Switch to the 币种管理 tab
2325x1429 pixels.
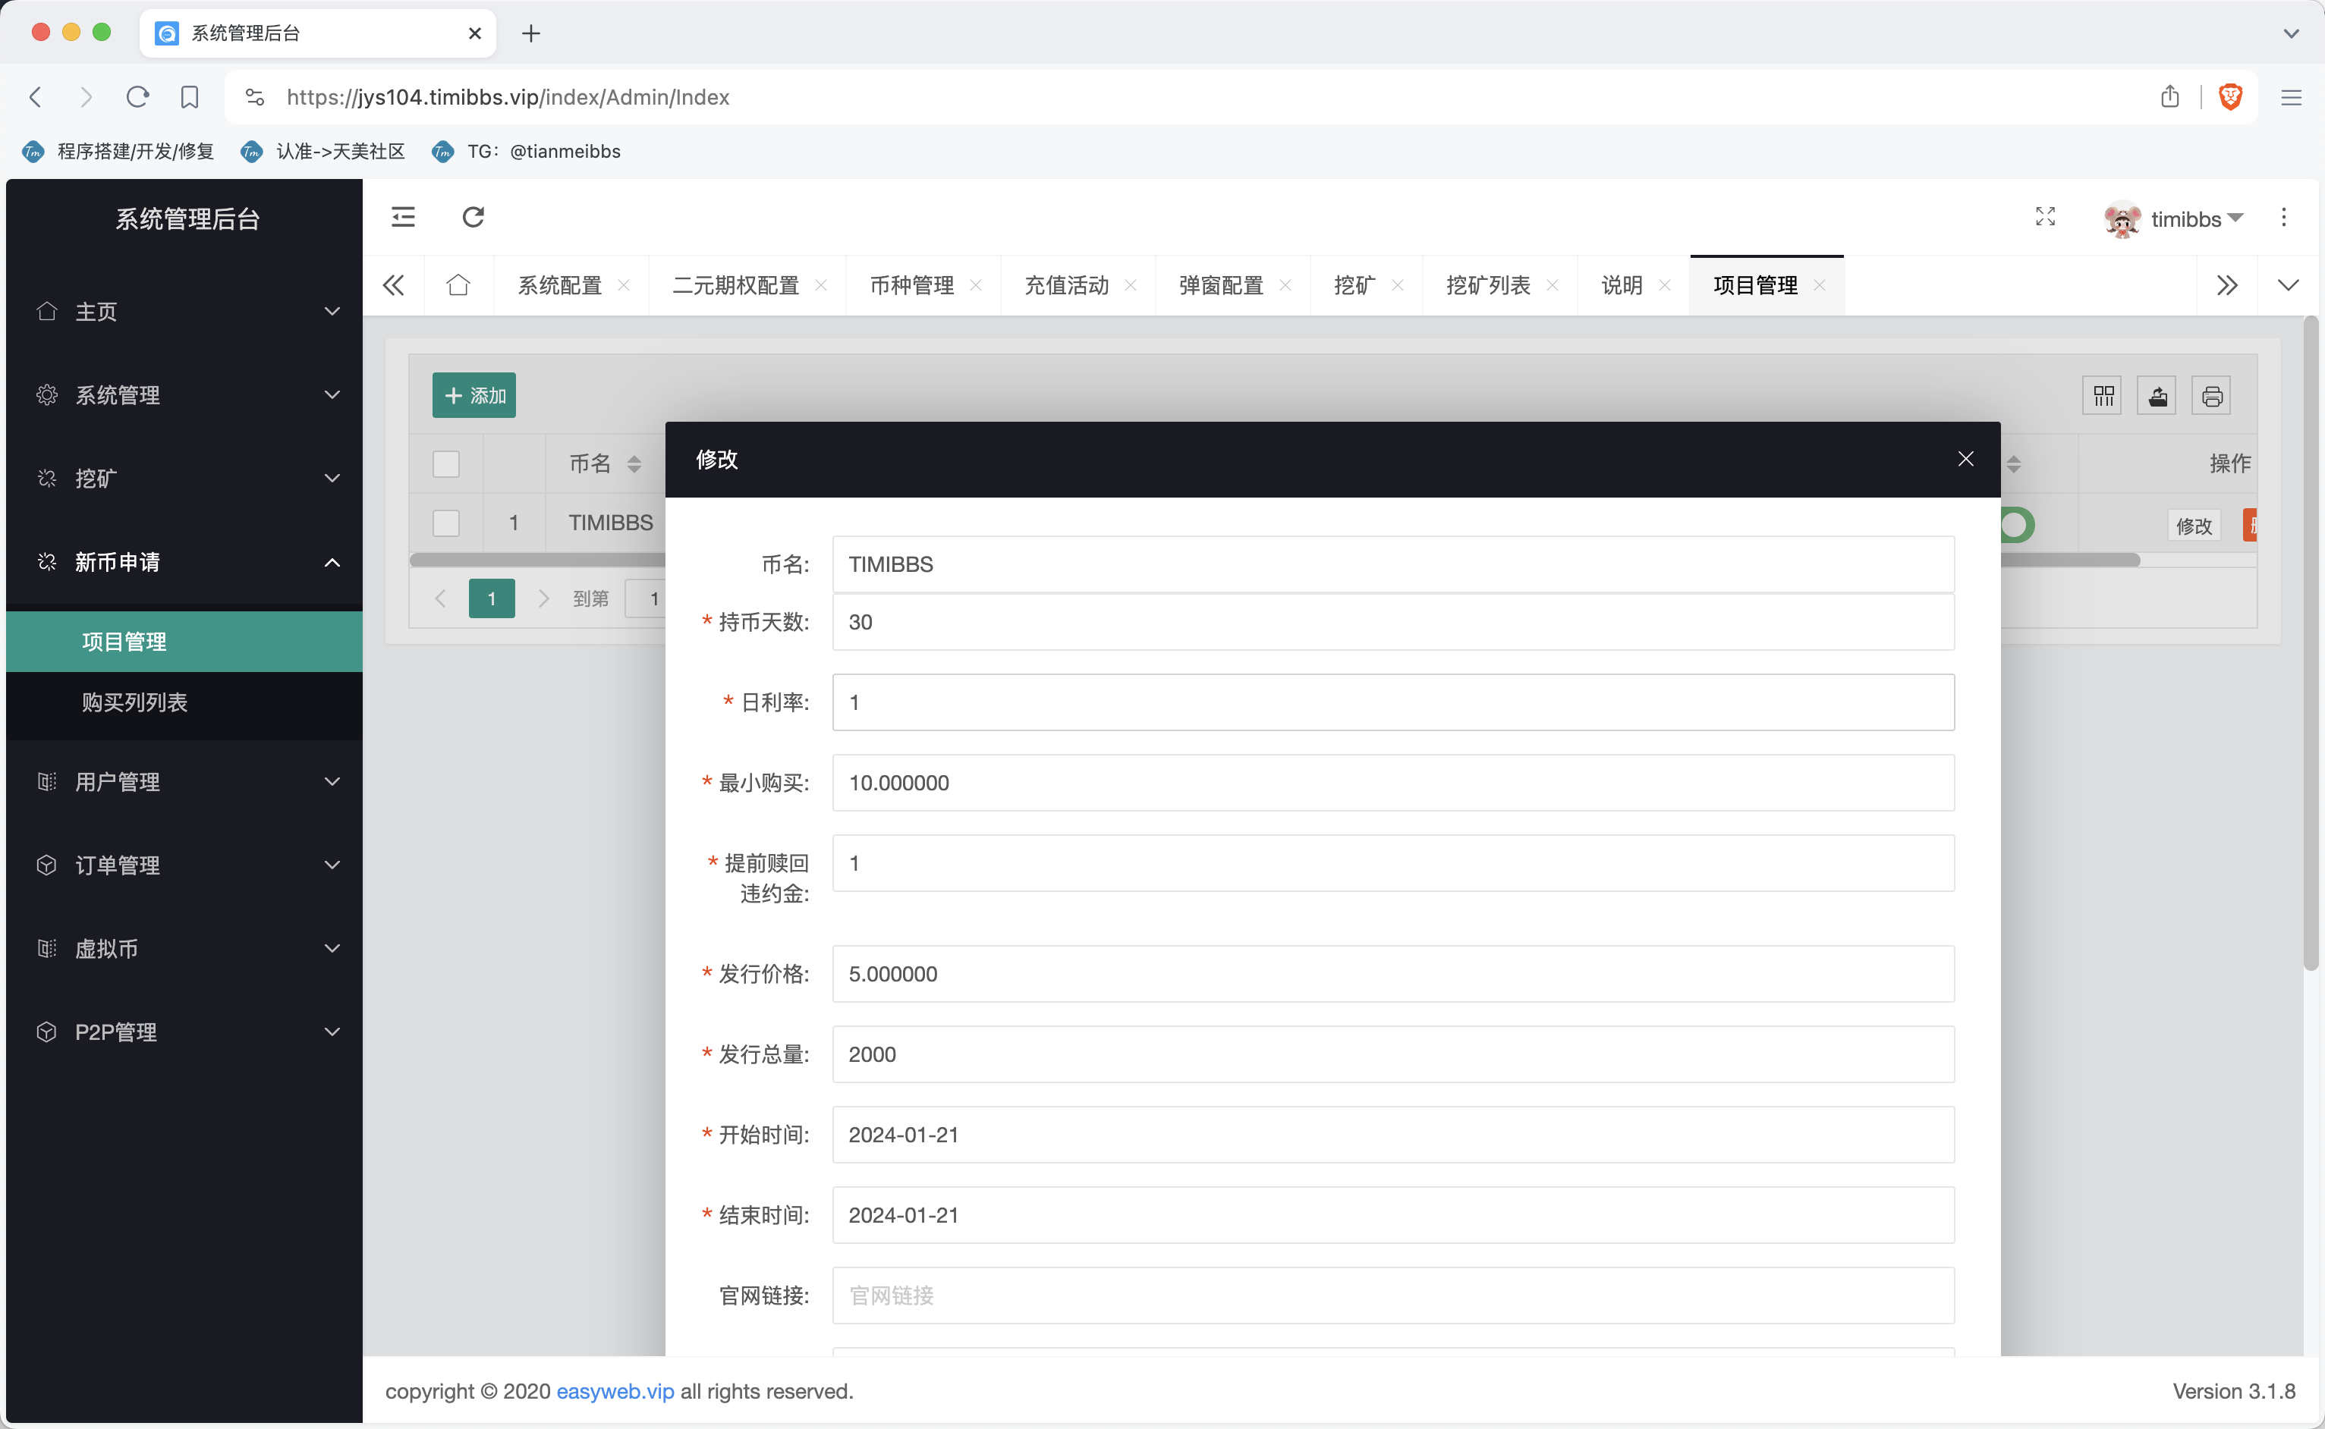pyautogui.click(x=911, y=285)
